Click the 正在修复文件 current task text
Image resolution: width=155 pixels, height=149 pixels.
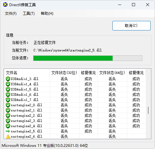(x=45, y=42)
